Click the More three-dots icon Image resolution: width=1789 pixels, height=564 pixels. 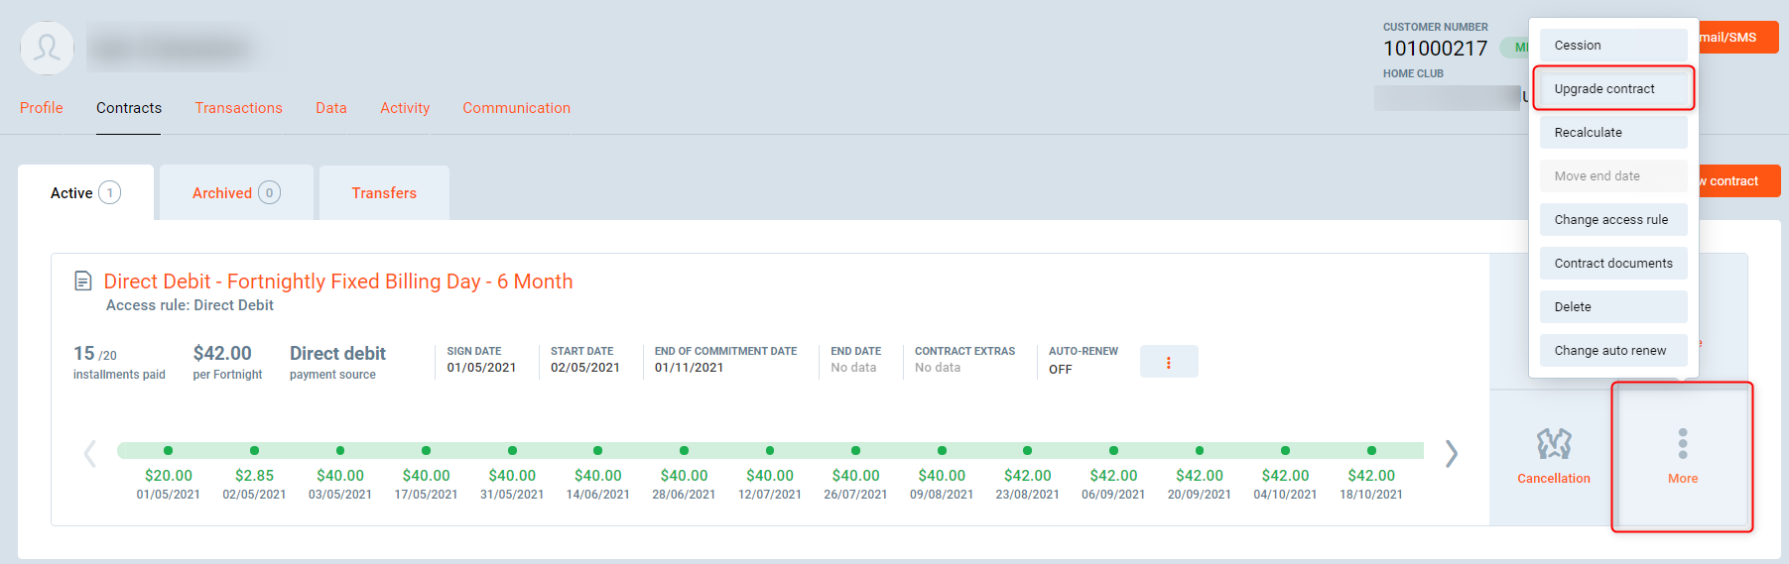pyautogui.click(x=1682, y=444)
